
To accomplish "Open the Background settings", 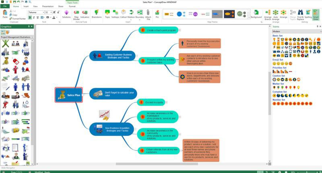I will (x=256, y=14).
